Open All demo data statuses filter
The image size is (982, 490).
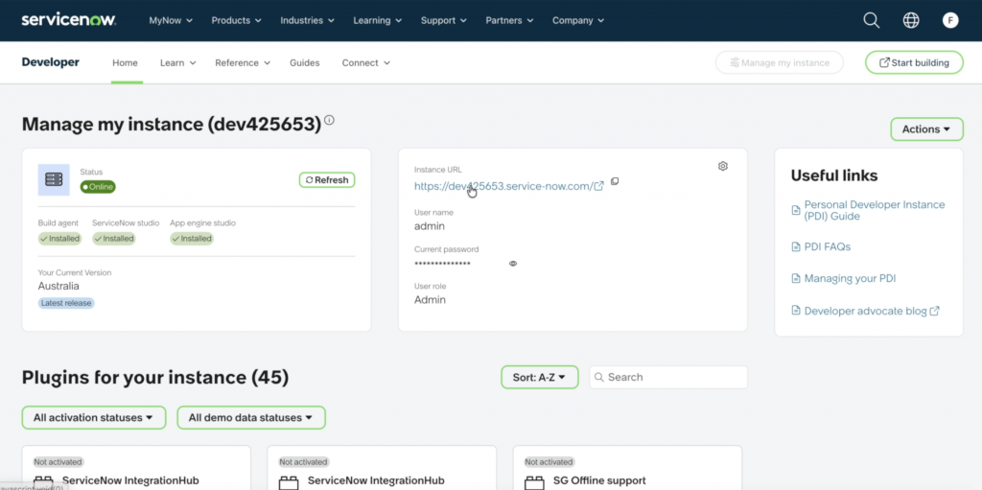click(251, 418)
